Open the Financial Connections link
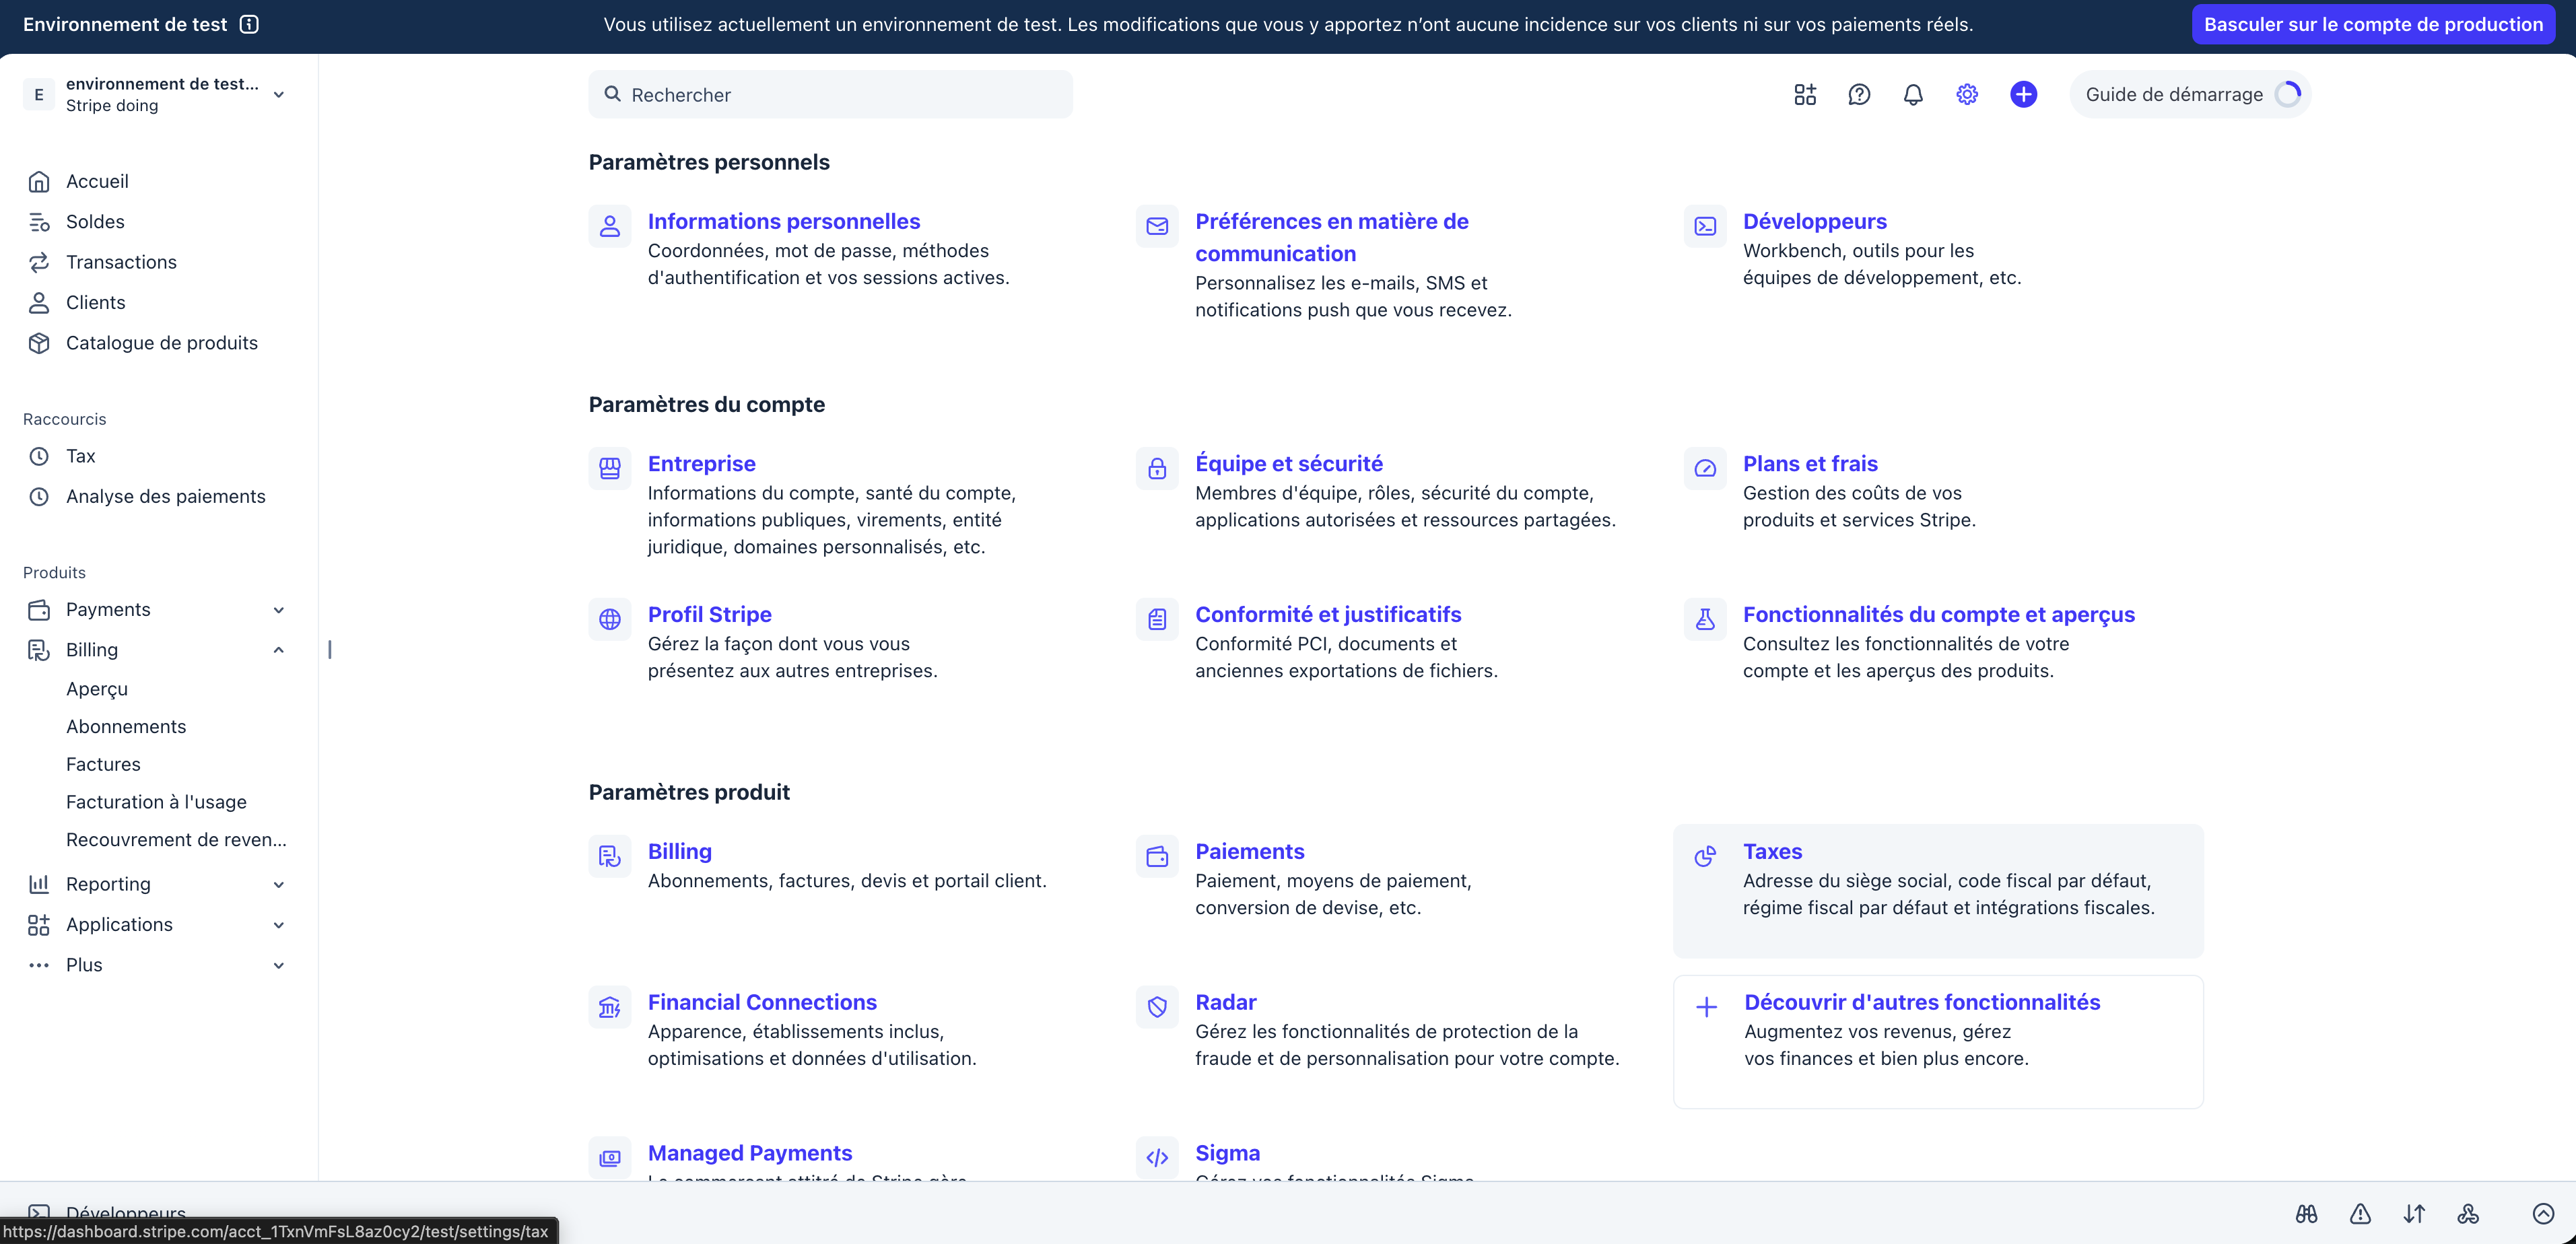The height and width of the screenshot is (1244, 2576). pyautogui.click(x=762, y=1002)
